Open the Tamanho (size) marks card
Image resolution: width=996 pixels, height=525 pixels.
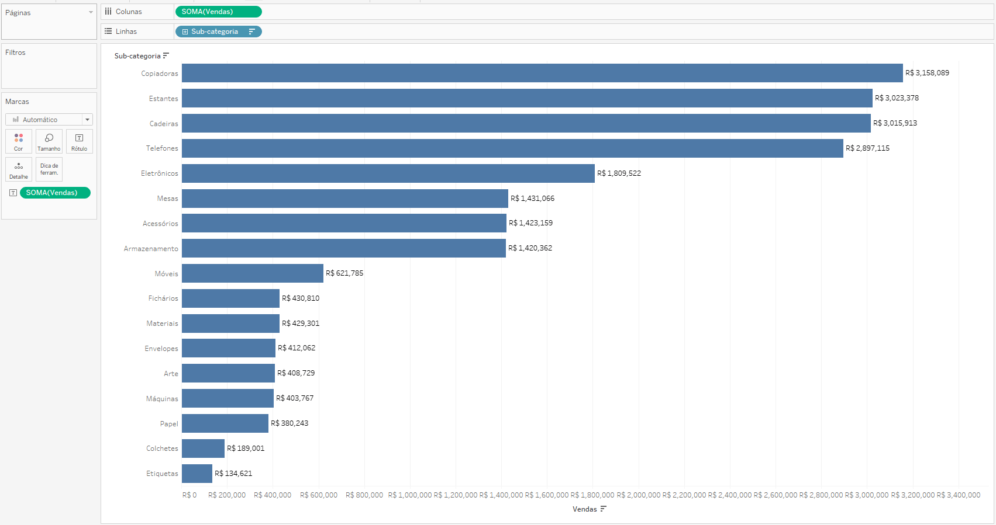(49, 141)
